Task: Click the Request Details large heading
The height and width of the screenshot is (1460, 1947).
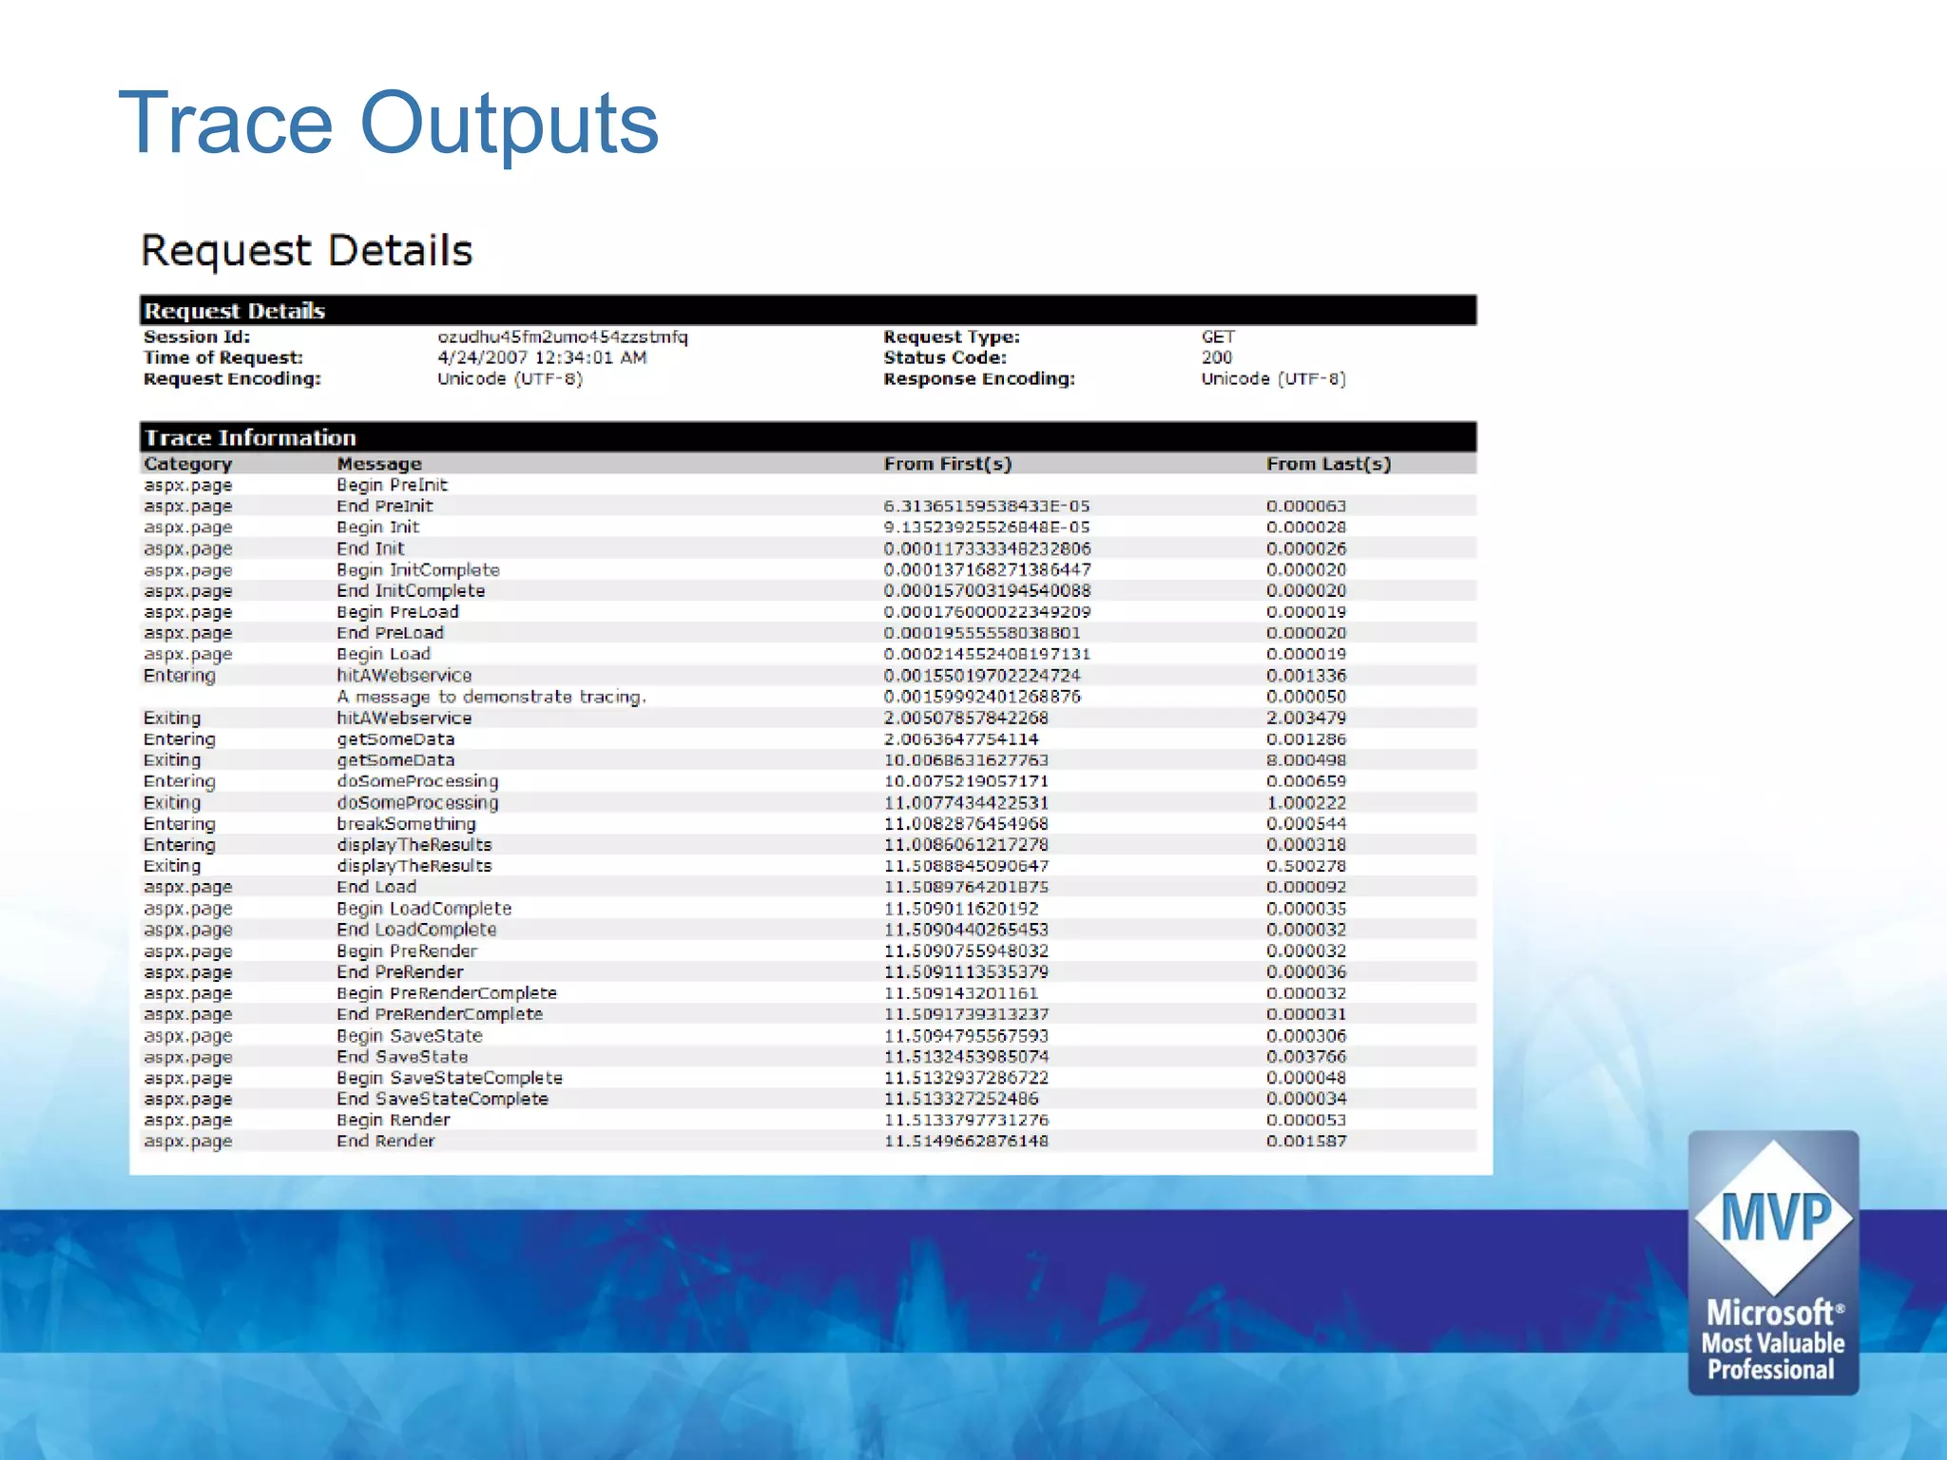Action: click(306, 251)
